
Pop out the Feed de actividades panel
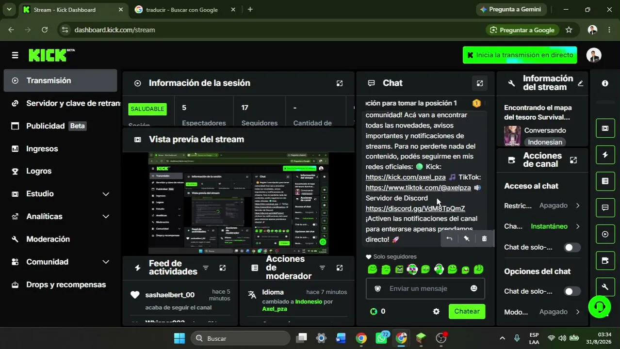223,268
